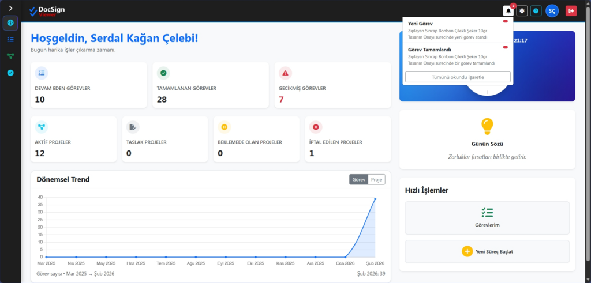Open settings via the gear icon
The width and height of the screenshot is (591, 283).
click(x=522, y=11)
